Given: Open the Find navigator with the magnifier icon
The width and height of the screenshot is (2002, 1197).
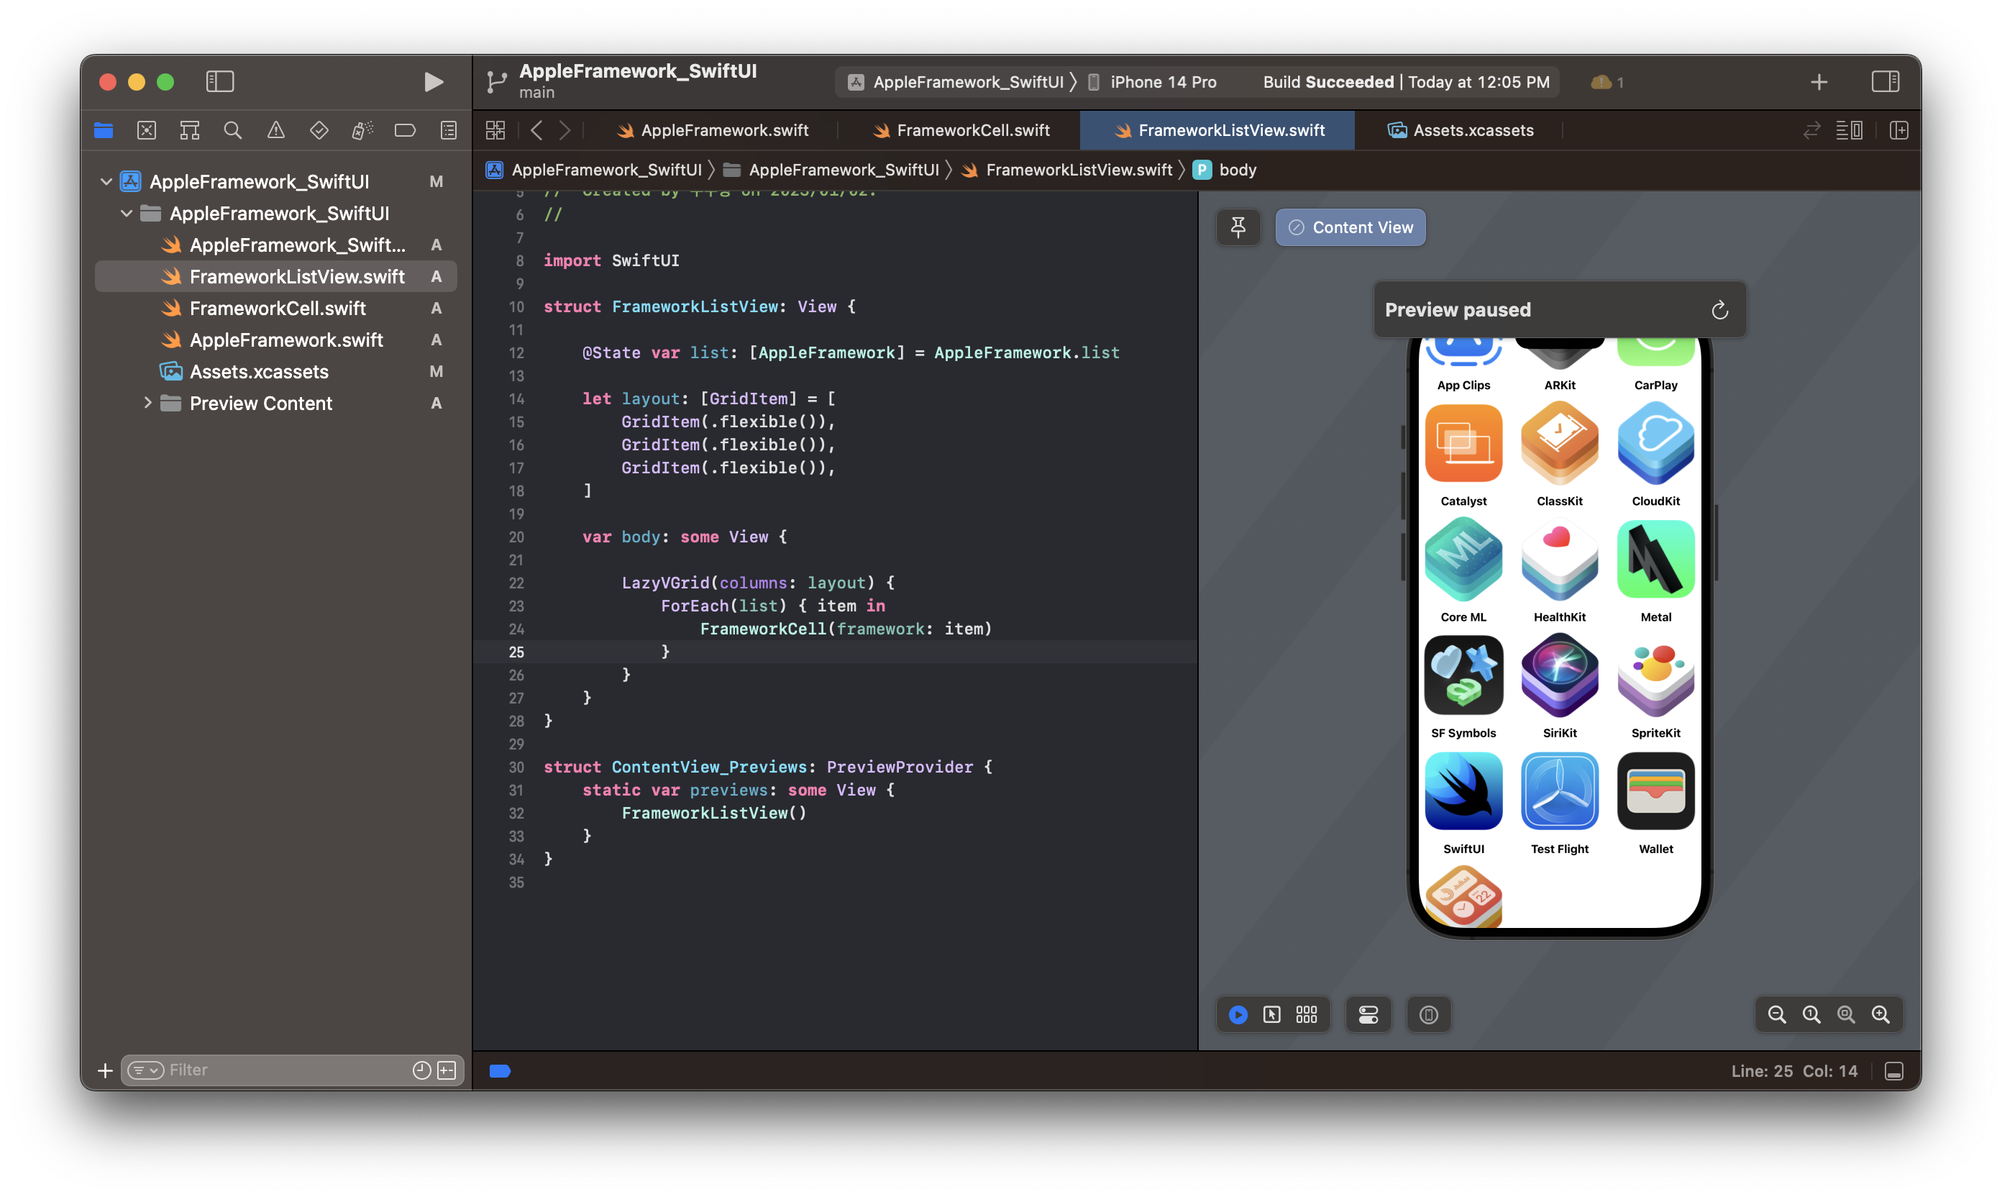Looking at the screenshot, I should tap(233, 130).
